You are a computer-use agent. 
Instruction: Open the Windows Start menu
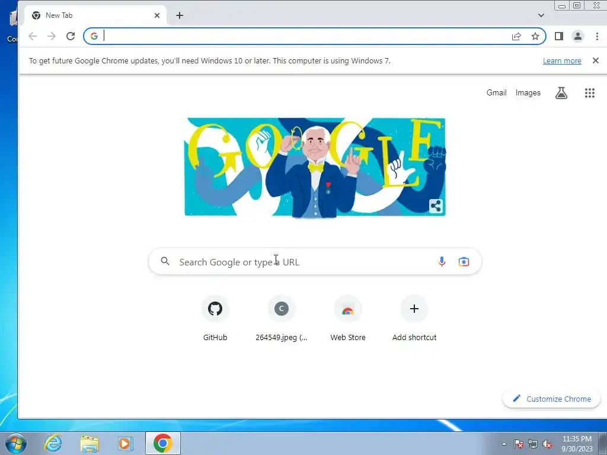point(16,443)
